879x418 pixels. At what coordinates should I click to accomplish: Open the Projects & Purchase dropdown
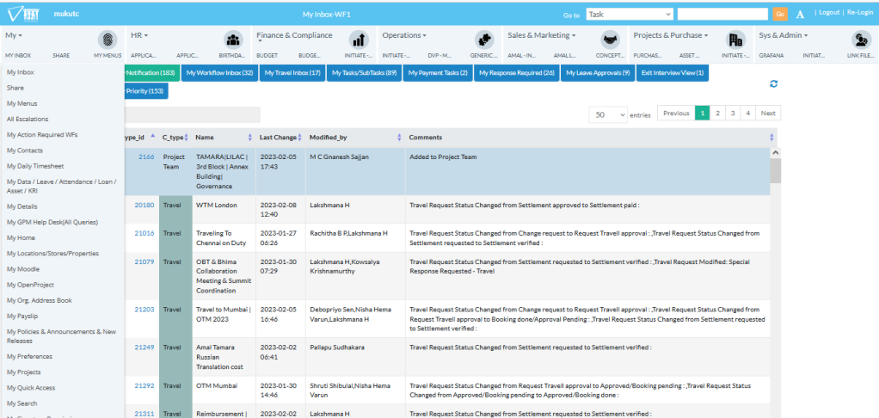(671, 35)
